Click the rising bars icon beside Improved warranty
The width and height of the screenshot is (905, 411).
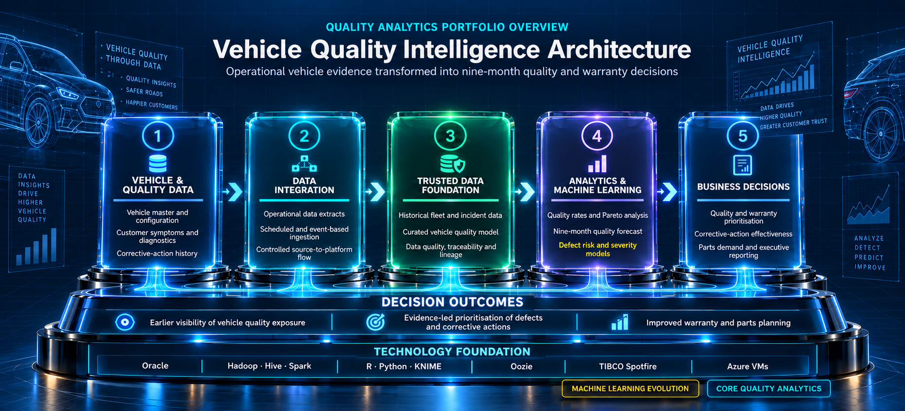(x=620, y=322)
